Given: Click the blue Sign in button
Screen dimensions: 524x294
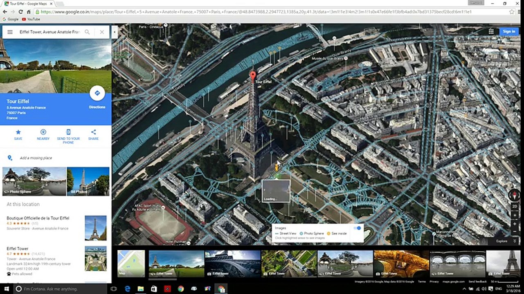Looking at the screenshot, I should coord(509,31).
